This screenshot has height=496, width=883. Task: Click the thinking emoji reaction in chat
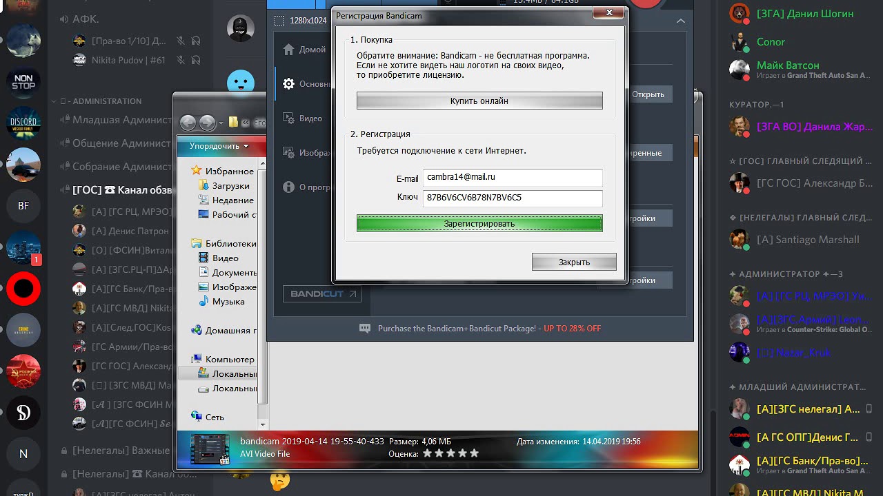280,479
